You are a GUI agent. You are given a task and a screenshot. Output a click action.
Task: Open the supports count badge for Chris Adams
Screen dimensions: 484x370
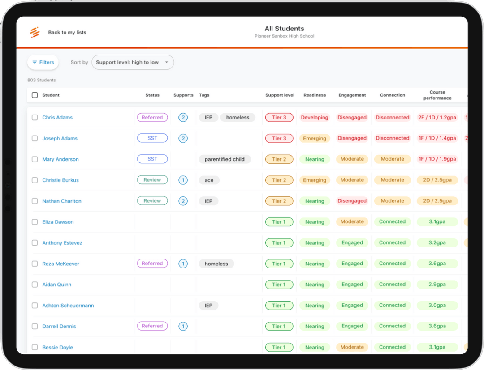(183, 117)
